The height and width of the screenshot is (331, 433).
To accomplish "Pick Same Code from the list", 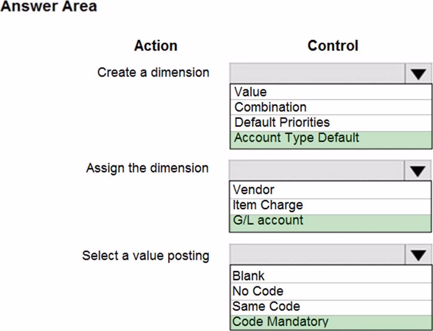I will 266,306.
